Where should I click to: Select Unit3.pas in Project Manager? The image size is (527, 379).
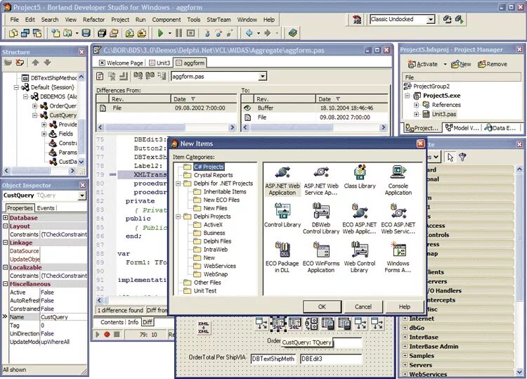443,114
